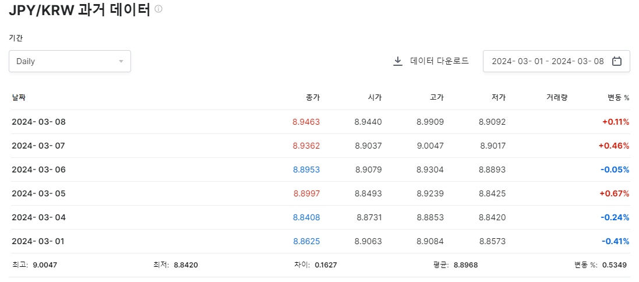Click the info icon beside JPY/KRW title
The width and height of the screenshot is (639, 282).
click(x=158, y=9)
